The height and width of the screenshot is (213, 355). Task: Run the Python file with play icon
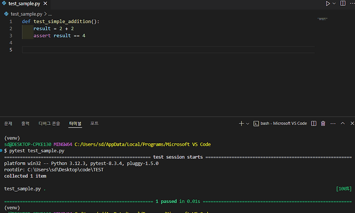click(327, 4)
